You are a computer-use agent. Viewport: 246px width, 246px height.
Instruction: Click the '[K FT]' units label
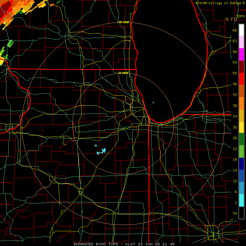231,19
